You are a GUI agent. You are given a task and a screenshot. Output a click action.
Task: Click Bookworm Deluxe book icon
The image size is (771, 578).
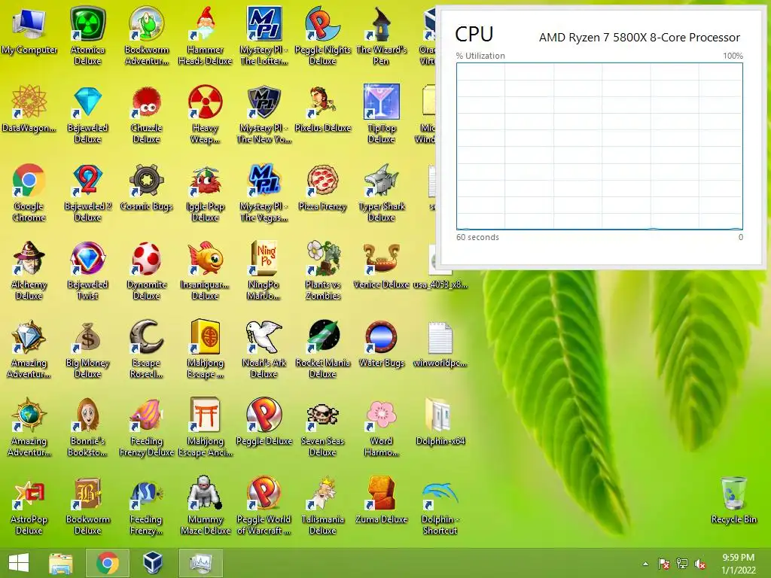click(x=87, y=494)
